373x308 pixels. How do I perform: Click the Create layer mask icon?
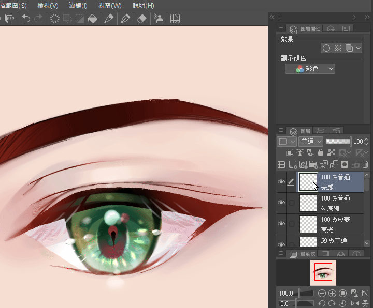click(344, 165)
